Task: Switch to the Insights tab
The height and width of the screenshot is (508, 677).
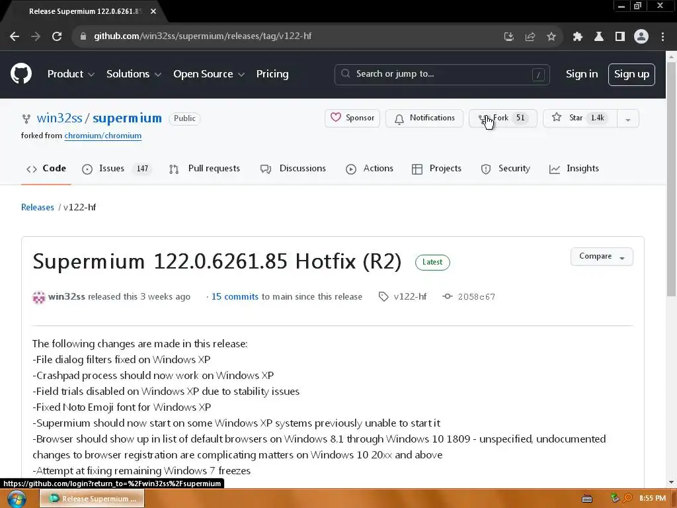Action: point(575,169)
